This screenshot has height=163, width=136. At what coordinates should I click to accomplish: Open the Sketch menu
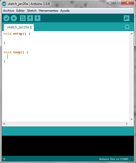tap(32, 11)
